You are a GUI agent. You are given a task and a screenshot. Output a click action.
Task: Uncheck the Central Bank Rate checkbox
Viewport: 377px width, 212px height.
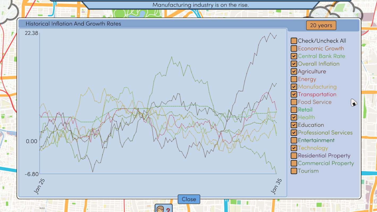click(294, 56)
